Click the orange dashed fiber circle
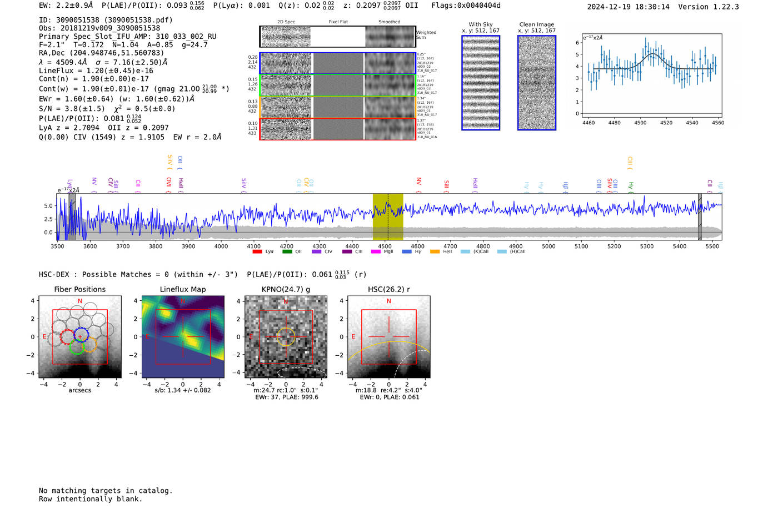 tap(89, 344)
